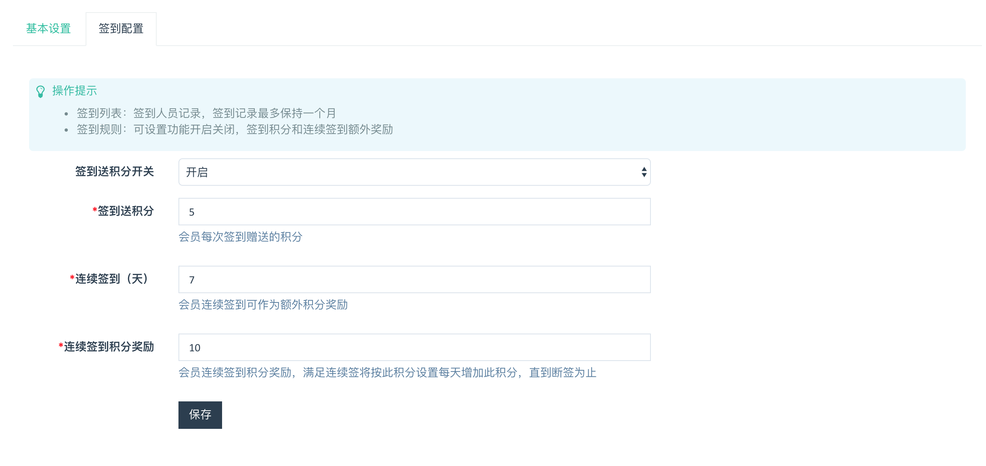Click the 签到送积分开关 field label

click(114, 172)
